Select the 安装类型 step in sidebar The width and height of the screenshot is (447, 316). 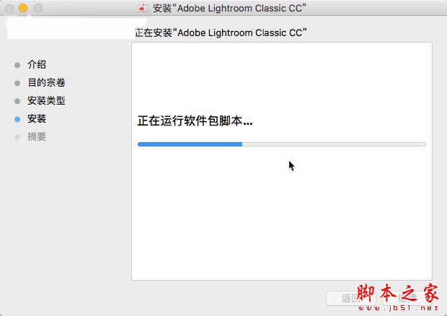(46, 100)
